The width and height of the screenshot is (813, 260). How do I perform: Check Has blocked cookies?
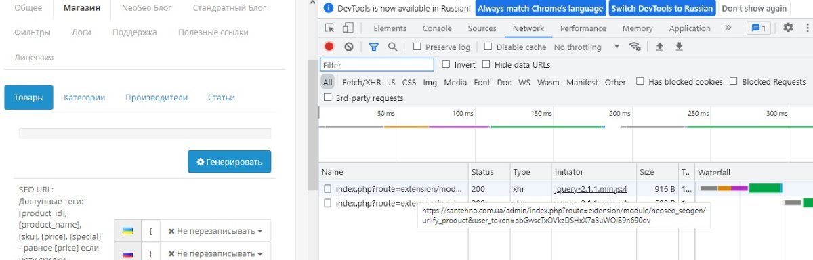tap(640, 81)
